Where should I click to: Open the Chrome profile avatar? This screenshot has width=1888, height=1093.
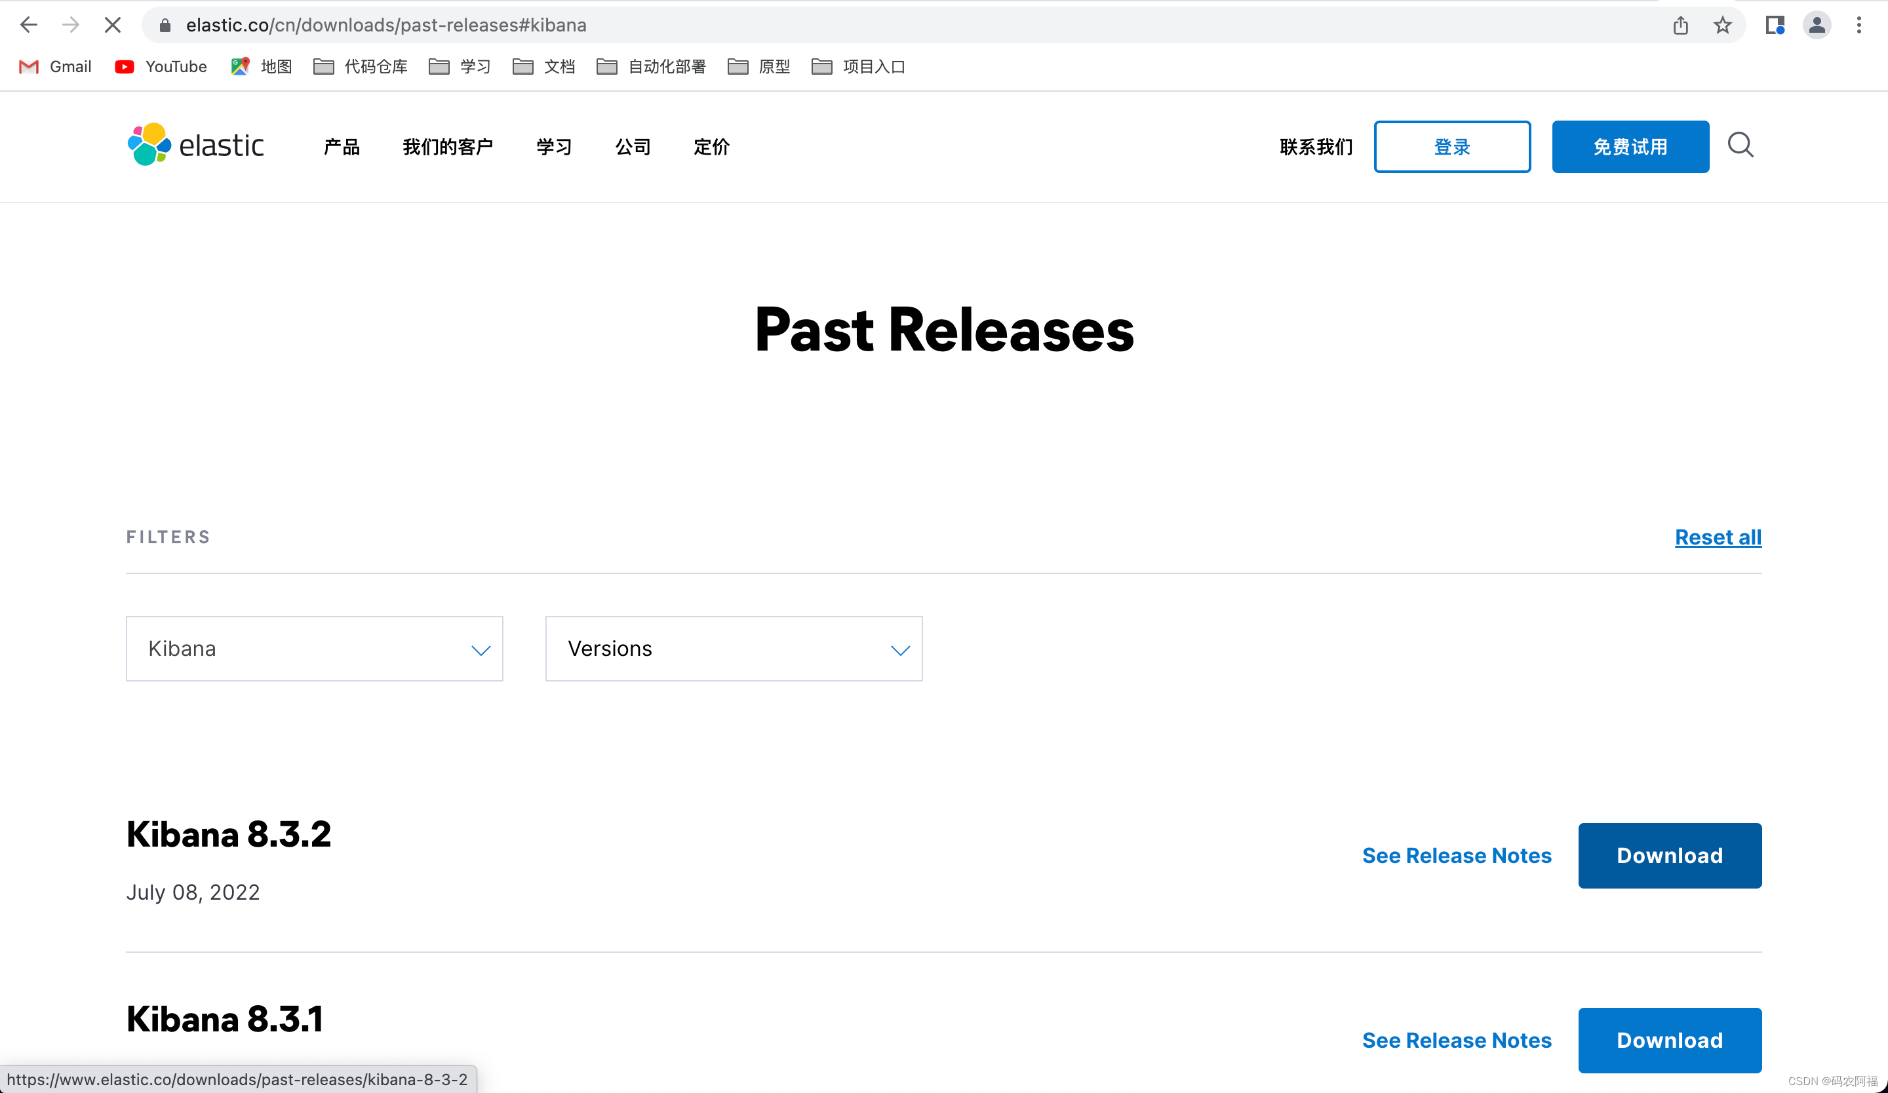(1817, 26)
